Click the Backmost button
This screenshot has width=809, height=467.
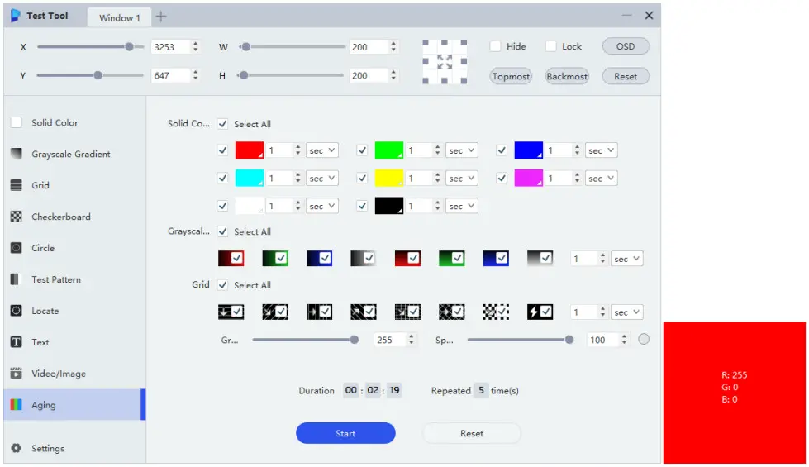point(567,76)
